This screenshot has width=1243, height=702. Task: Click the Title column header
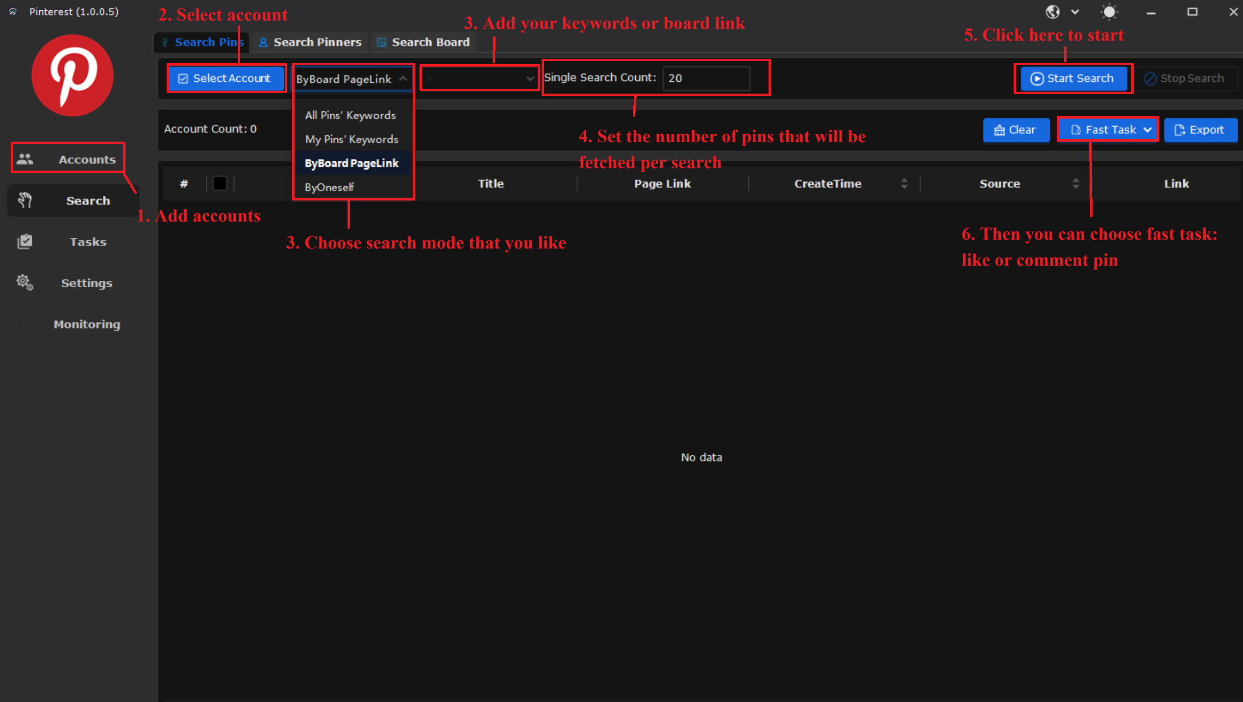[x=491, y=183]
